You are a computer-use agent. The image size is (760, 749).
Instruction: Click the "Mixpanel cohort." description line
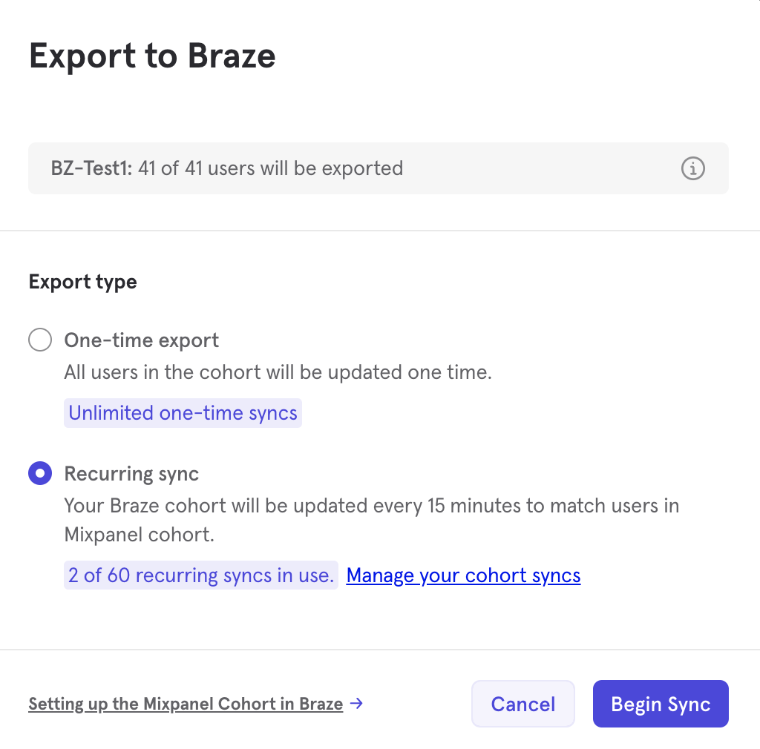point(140,535)
